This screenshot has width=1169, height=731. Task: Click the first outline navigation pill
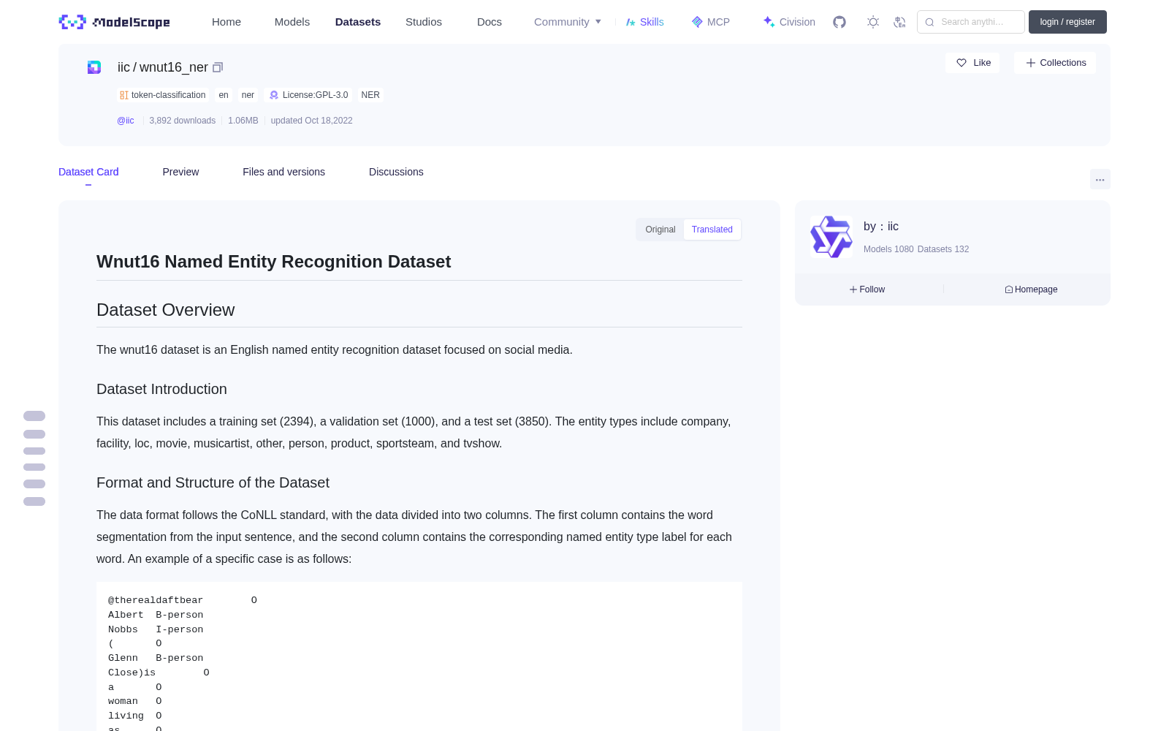(34, 416)
